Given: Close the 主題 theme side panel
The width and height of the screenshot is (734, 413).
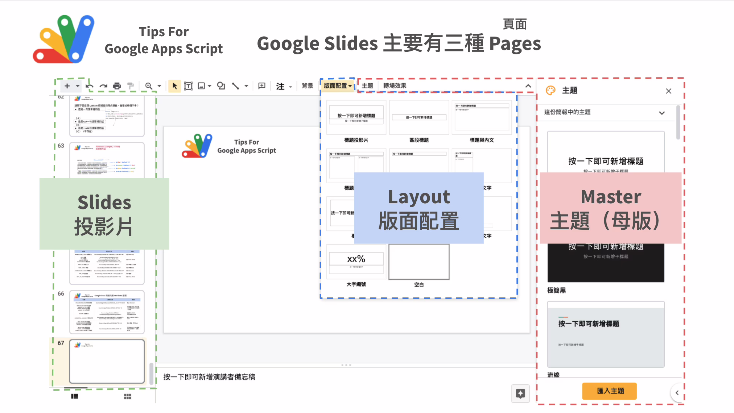Looking at the screenshot, I should (668, 91).
